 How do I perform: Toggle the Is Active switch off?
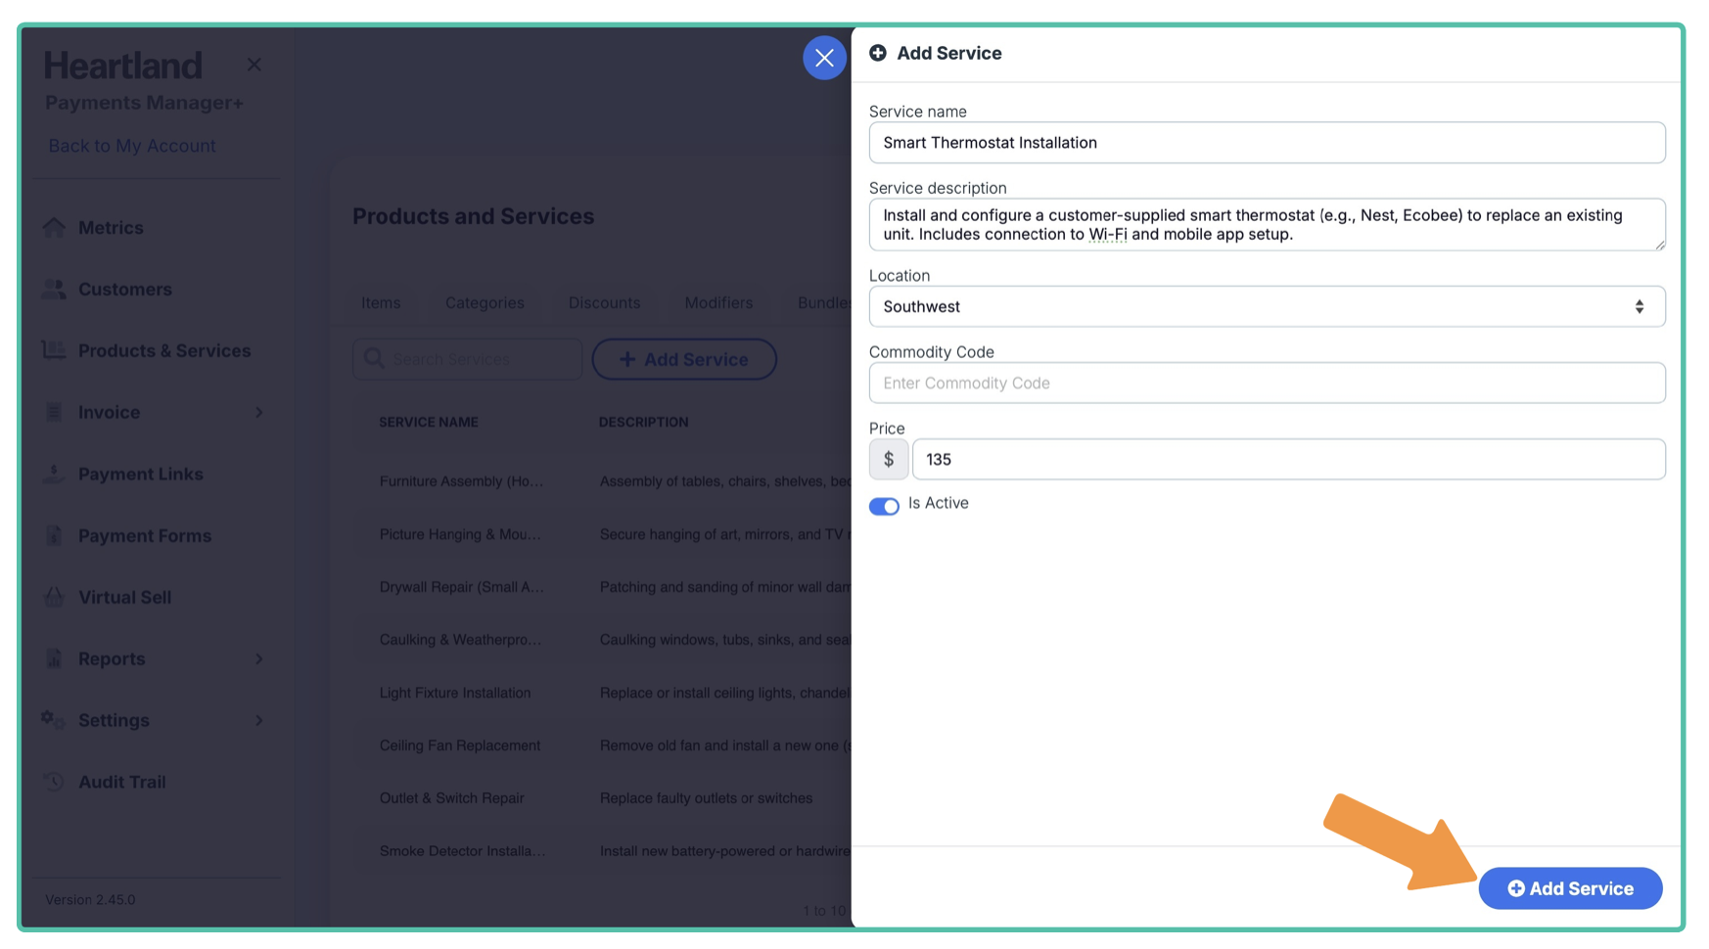(x=884, y=506)
